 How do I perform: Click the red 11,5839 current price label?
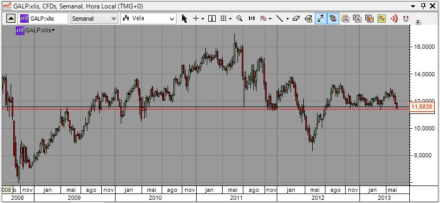(423, 107)
